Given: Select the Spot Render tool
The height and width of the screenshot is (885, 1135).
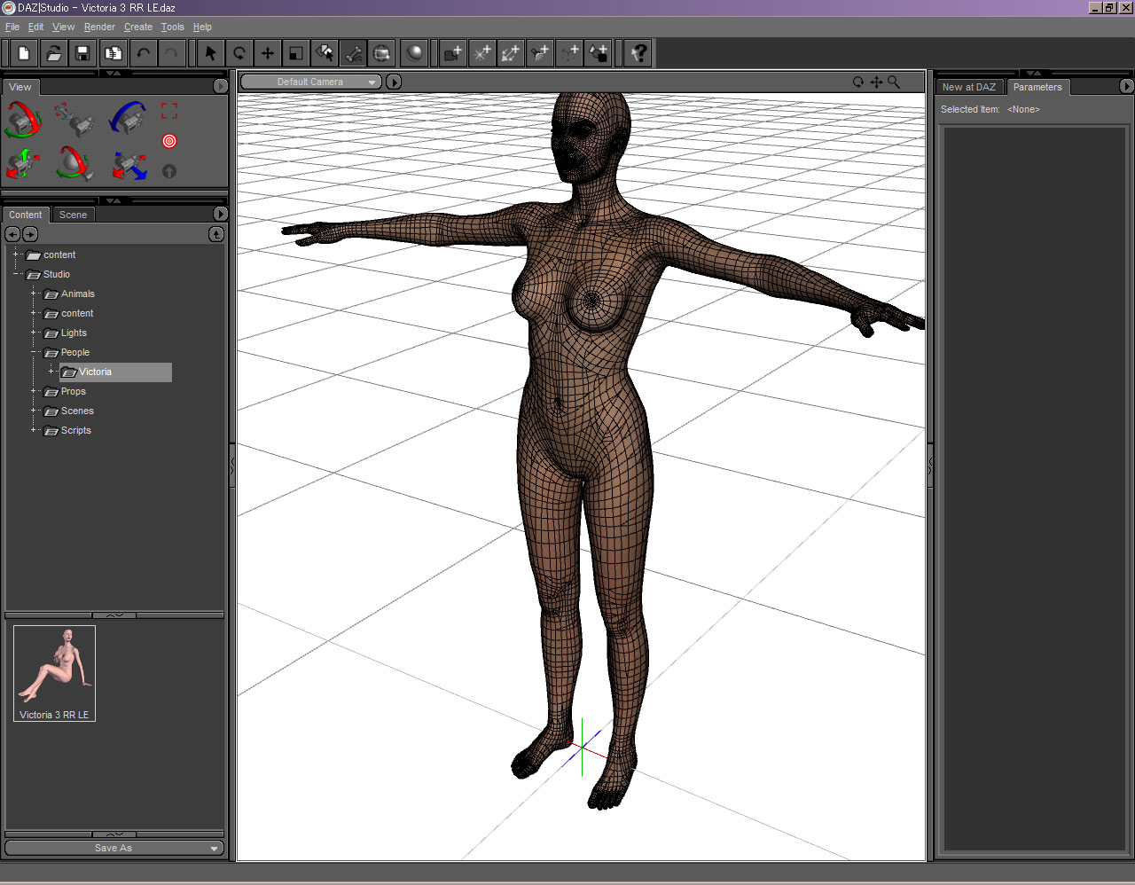Looking at the screenshot, I should click(381, 53).
